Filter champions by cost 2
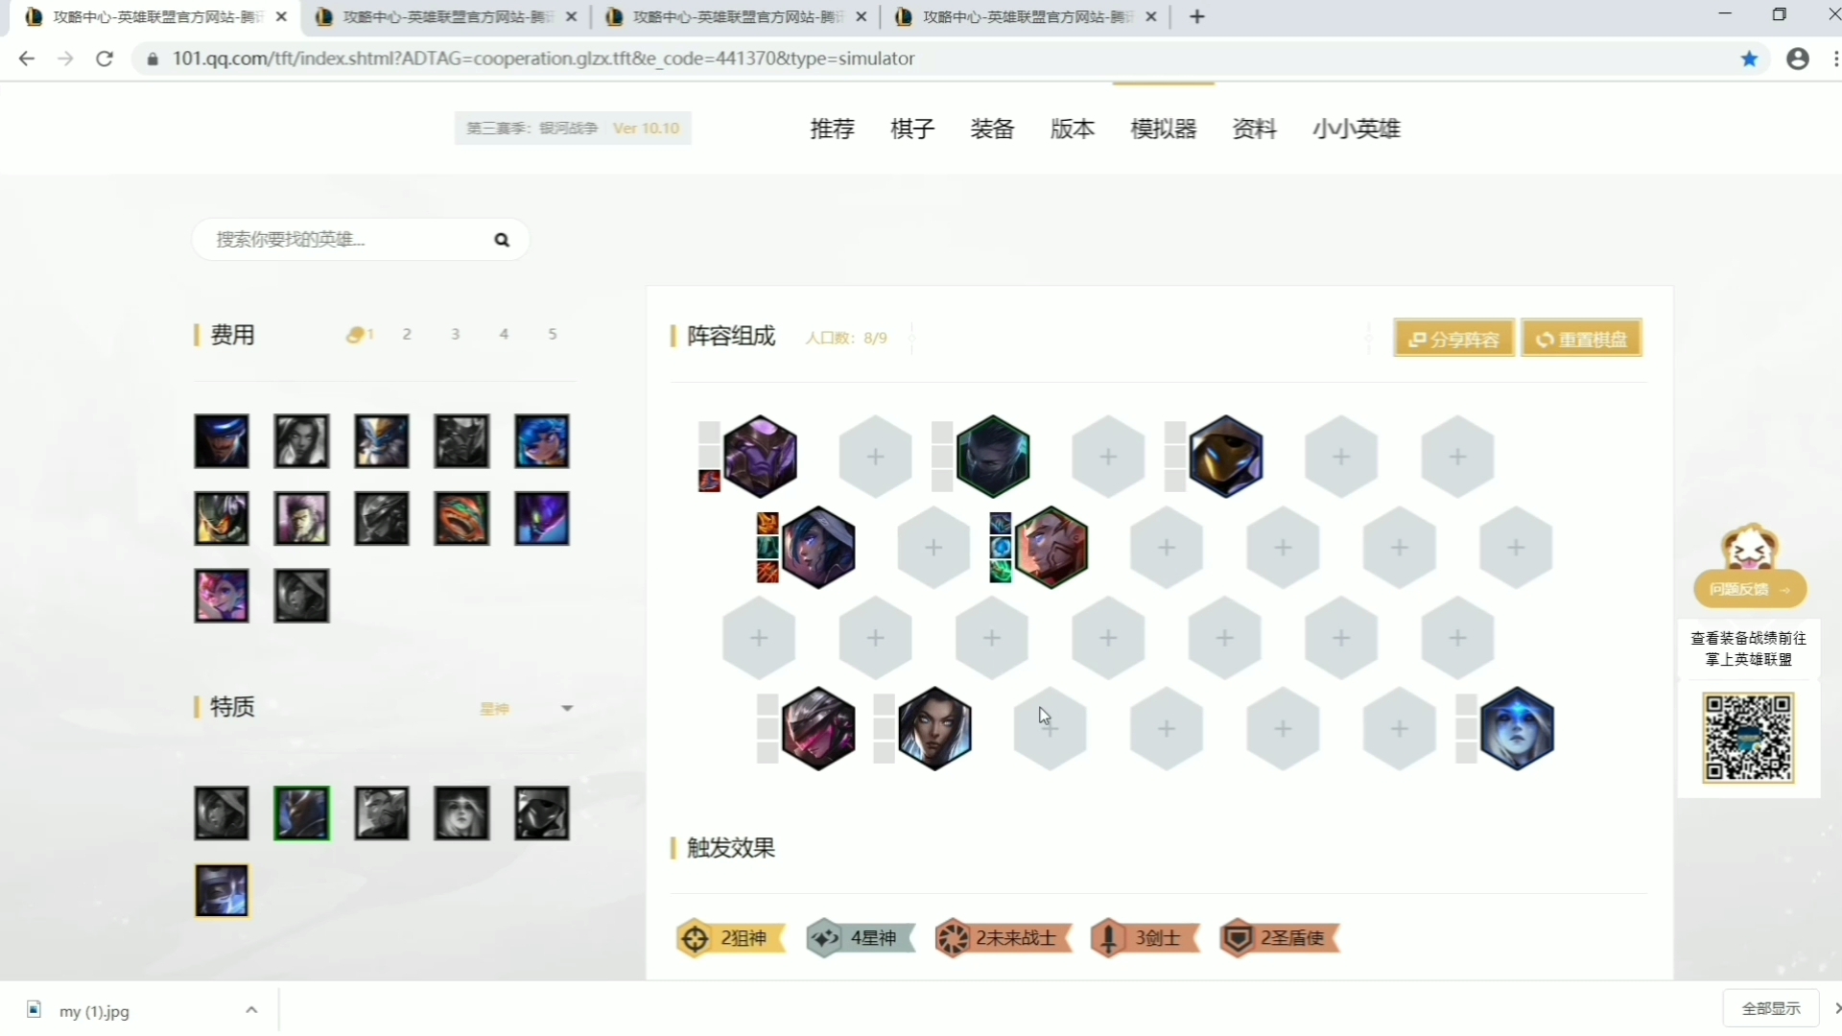1842x1036 pixels. click(x=407, y=334)
